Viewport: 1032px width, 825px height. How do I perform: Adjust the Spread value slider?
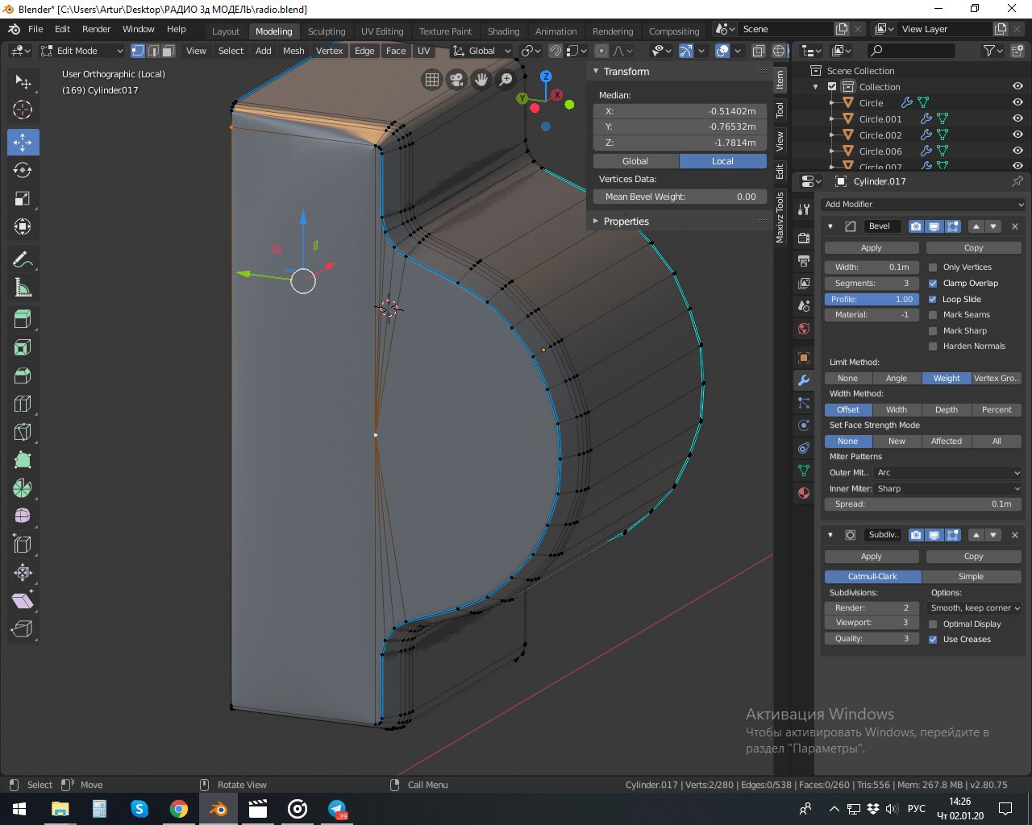click(x=923, y=504)
